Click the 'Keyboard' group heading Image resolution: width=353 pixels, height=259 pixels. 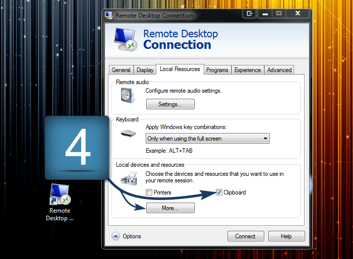click(x=127, y=119)
